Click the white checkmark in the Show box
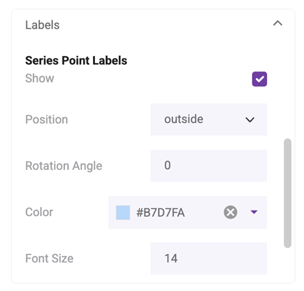304x291 pixels. click(260, 79)
